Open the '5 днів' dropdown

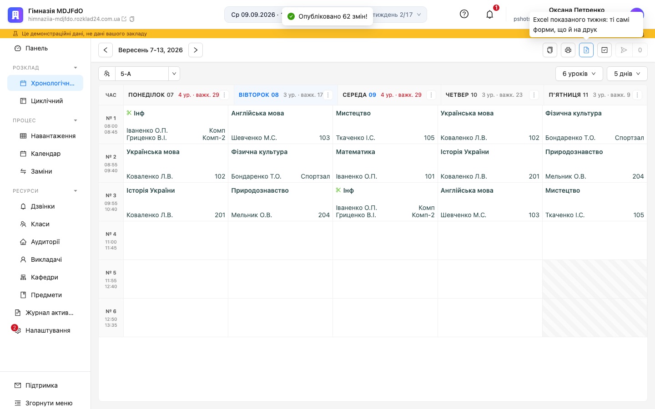[627, 74]
